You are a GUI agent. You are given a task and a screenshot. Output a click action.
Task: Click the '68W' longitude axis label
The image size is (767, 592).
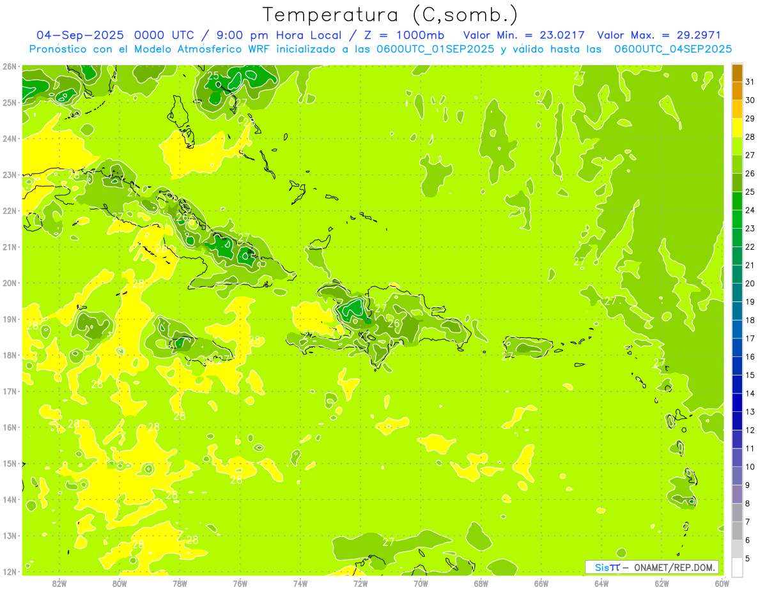point(481,583)
